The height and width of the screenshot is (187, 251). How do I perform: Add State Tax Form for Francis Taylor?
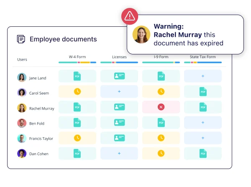point(203,138)
